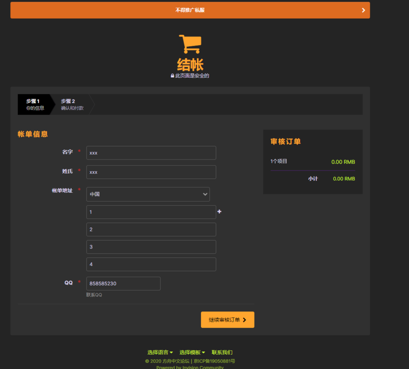The image size is (409, 369).
Task: Click address line field containing 1
Action: pos(151,212)
